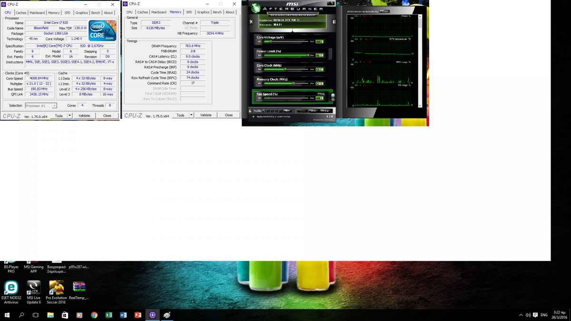571x321 pixels.
Task: Select the SPD tab in right CPU-Z window
Action: point(189,12)
